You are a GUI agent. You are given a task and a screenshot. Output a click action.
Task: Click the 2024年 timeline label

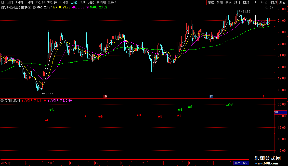point(6,163)
